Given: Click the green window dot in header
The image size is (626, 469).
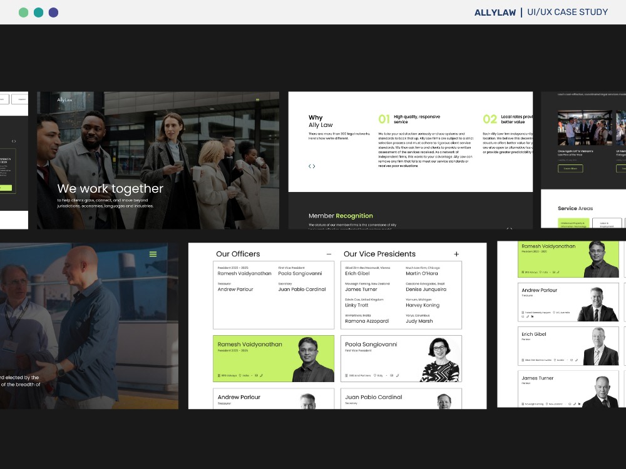Looking at the screenshot, I should coord(24,13).
